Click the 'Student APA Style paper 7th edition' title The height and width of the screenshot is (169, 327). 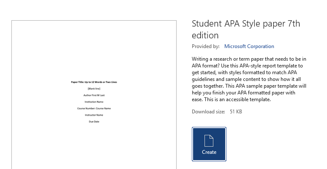coord(246,29)
